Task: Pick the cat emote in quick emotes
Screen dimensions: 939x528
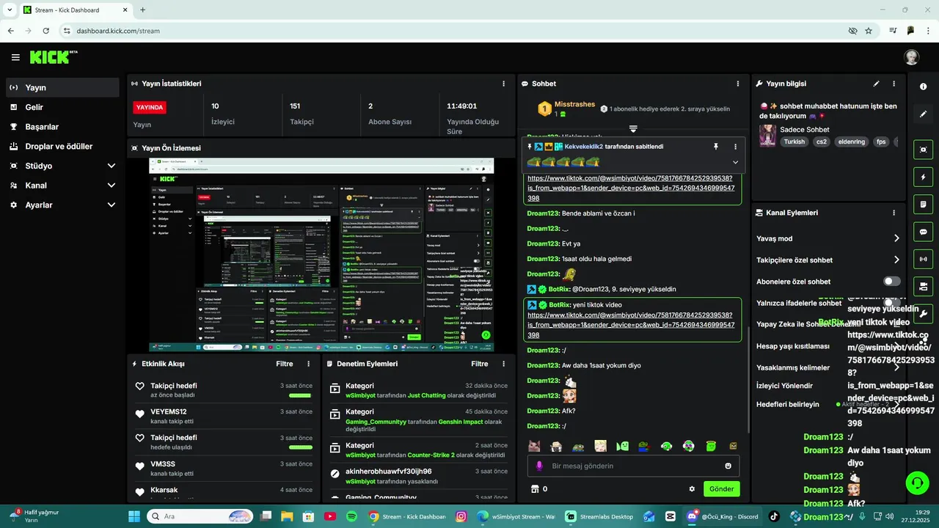Action: tap(534, 446)
